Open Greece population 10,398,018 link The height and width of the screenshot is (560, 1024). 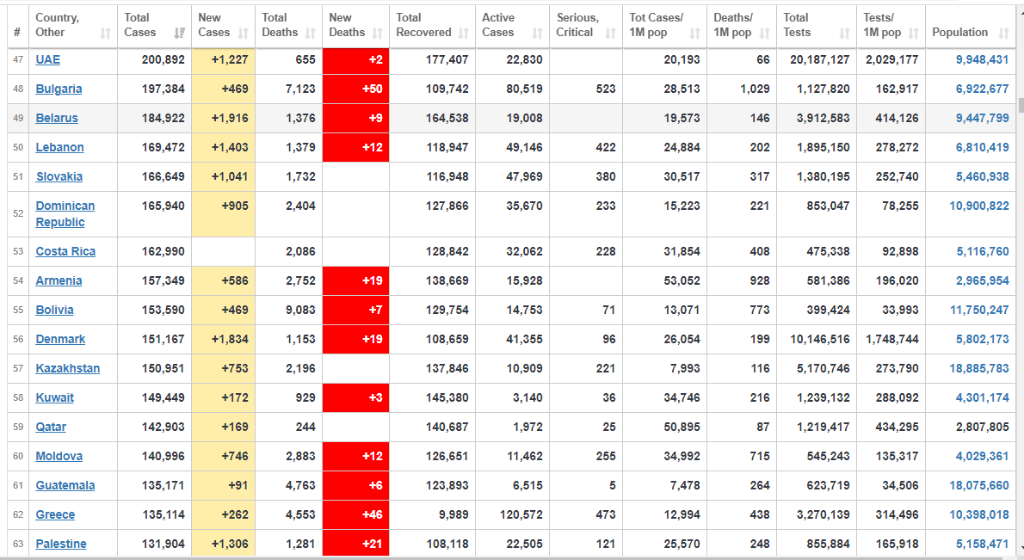979,515
